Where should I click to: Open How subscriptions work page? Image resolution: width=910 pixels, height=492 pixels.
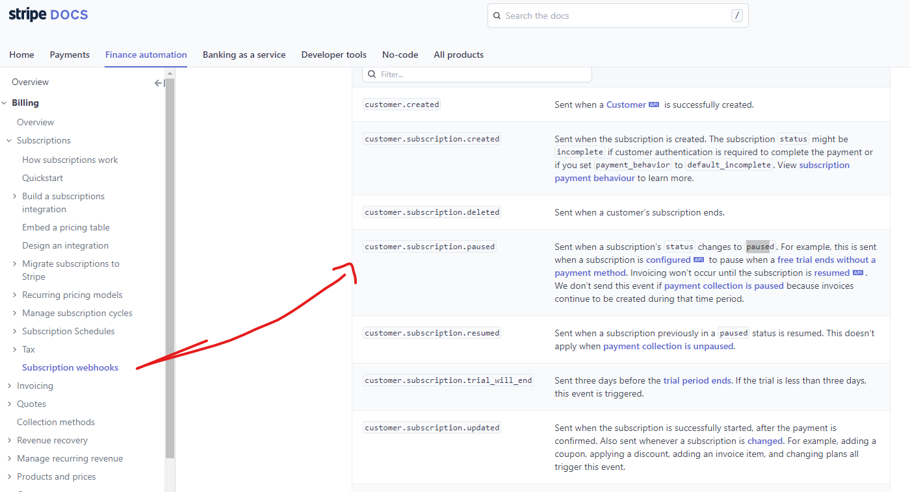(x=70, y=160)
